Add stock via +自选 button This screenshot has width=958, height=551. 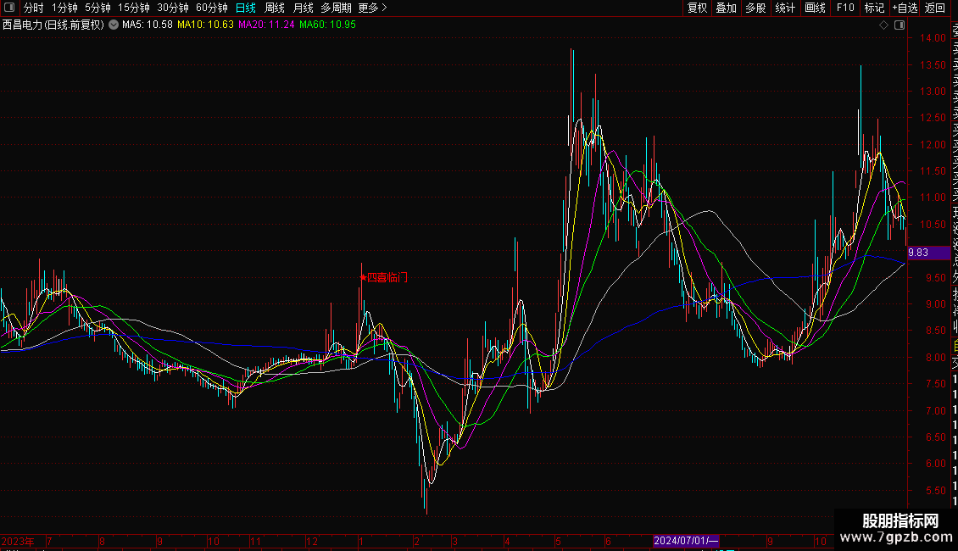[905, 8]
